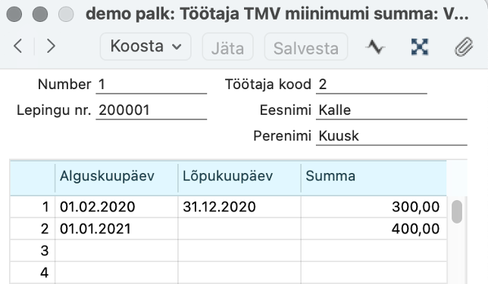Select the Töötaja kood field
Image resolution: width=488 pixels, height=284 pixels.
point(371,85)
